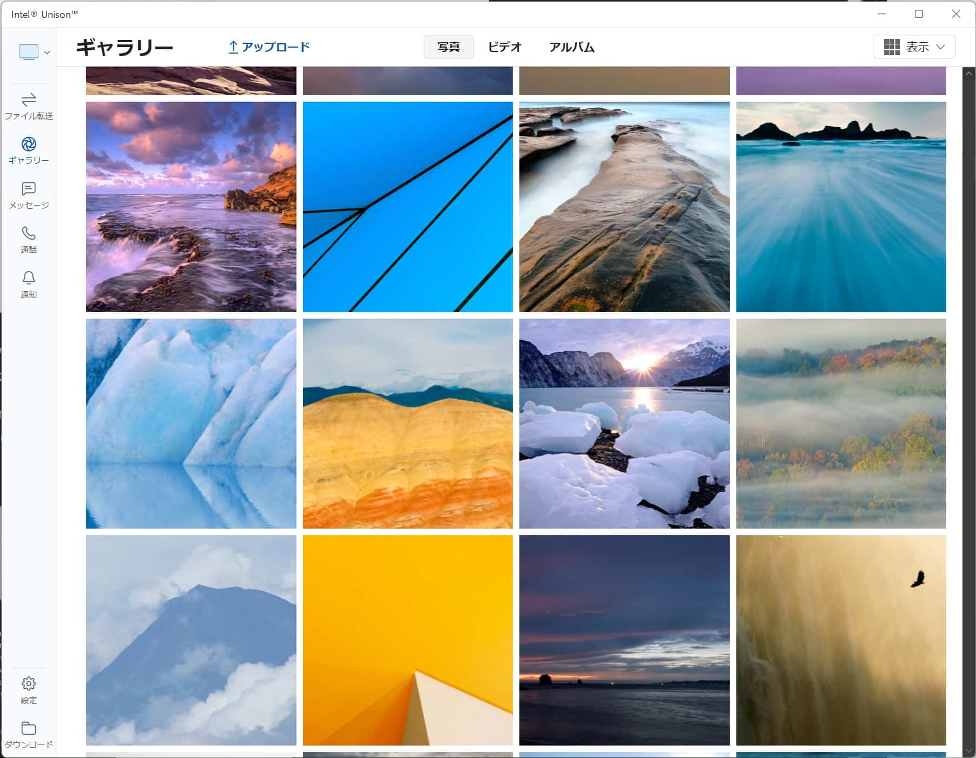976x758 pixels.
Task: Switch to the アルバム (Albums) tab
Action: click(x=571, y=47)
